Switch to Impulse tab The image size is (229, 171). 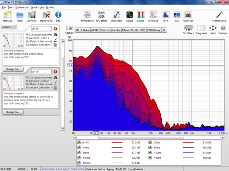click(x=116, y=30)
